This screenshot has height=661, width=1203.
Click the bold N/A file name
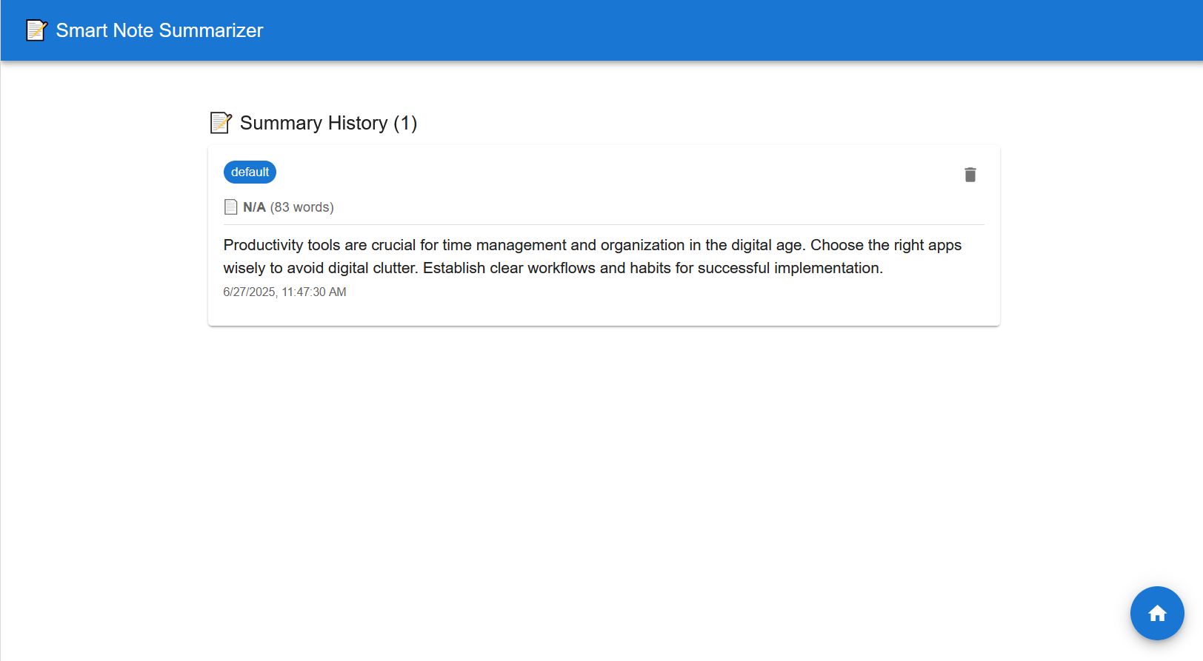click(x=254, y=207)
